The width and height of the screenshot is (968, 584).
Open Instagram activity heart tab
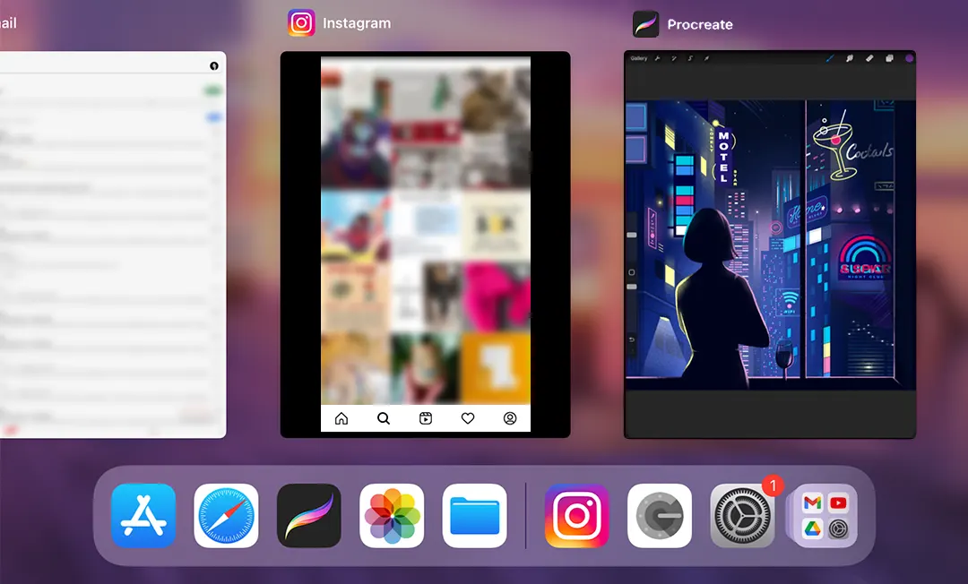468,418
